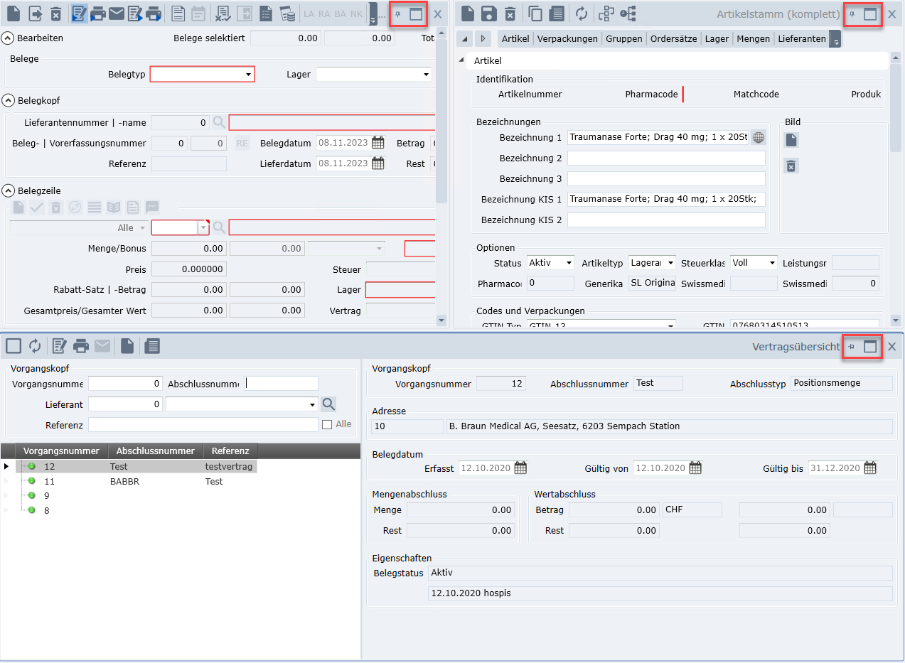The width and height of the screenshot is (905, 663).
Task: Open the hierarchy tree icon in Artikelstamm toolbar
Action: click(x=605, y=14)
